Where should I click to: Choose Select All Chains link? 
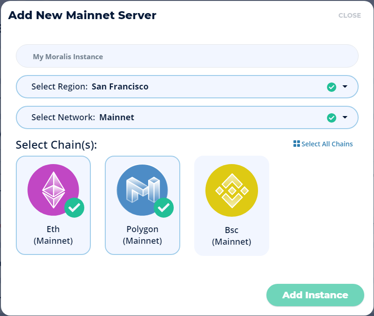coord(327,144)
